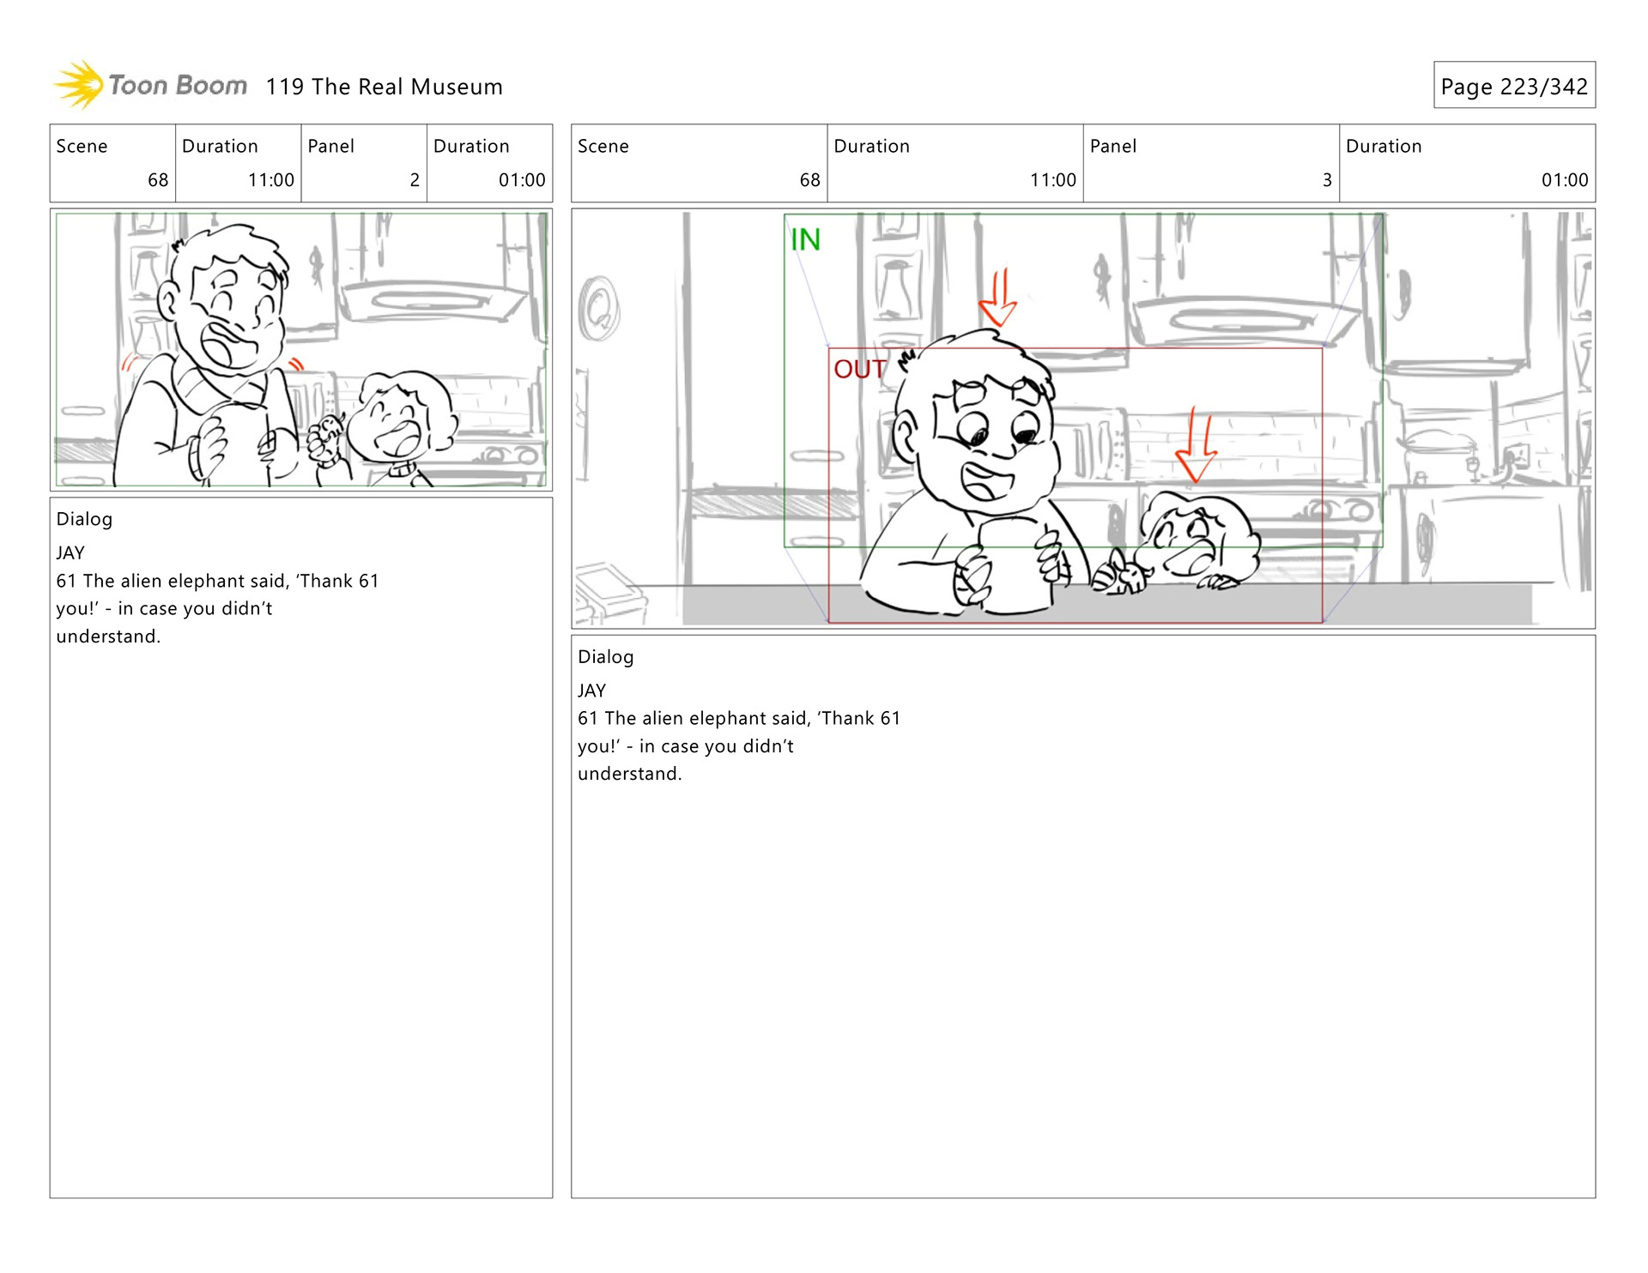Select the panel 2 storyboard thumbnail
The height and width of the screenshot is (1273, 1648).
[x=300, y=350]
